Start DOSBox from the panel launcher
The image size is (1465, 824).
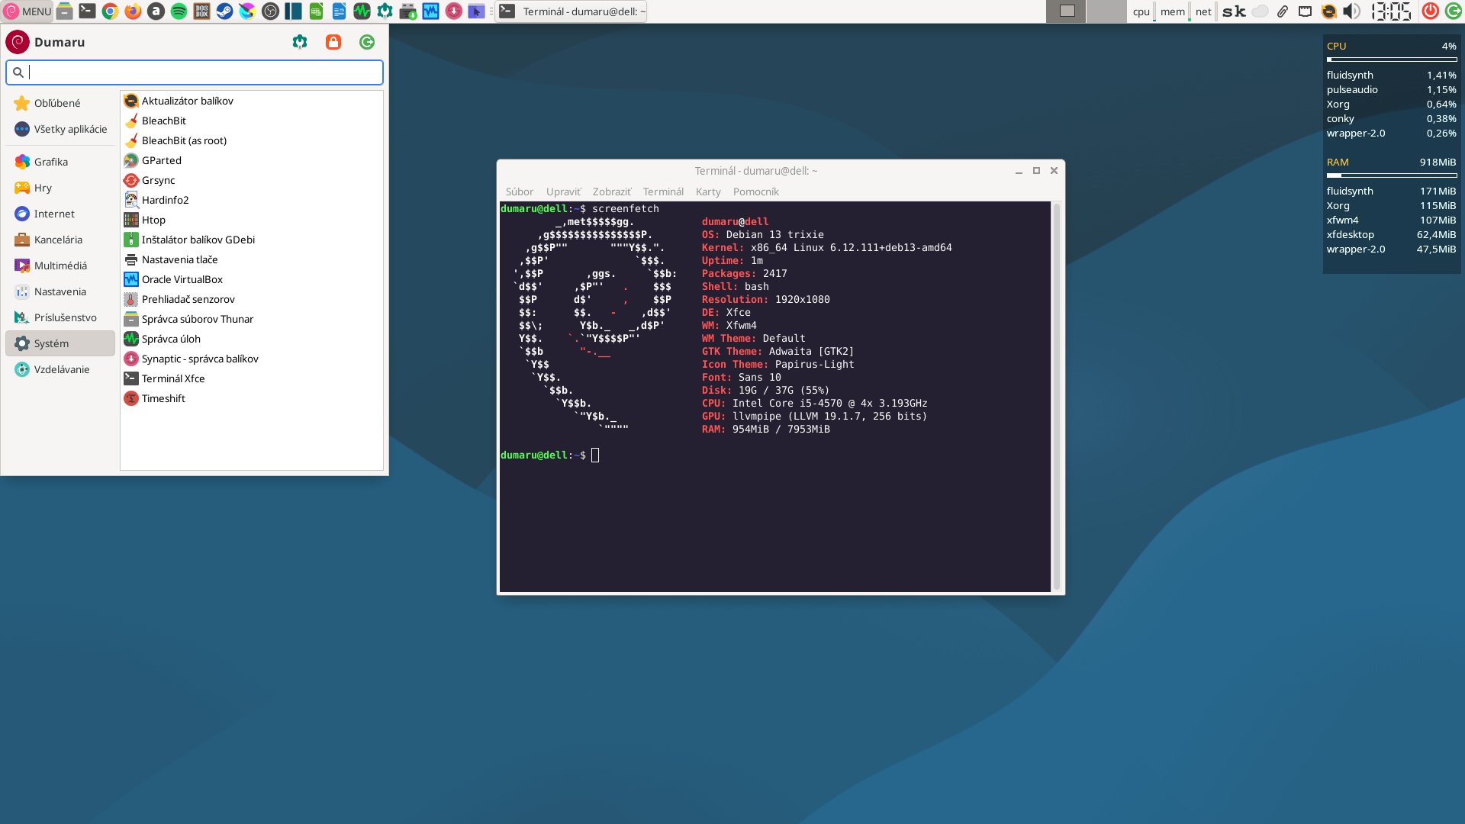coord(201,11)
